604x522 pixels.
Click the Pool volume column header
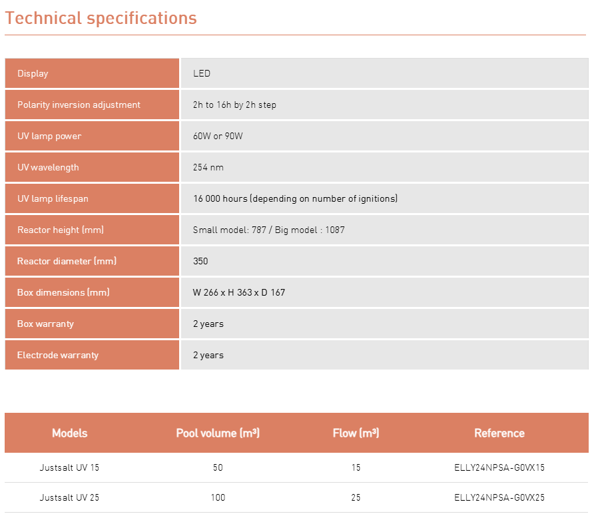click(x=218, y=433)
